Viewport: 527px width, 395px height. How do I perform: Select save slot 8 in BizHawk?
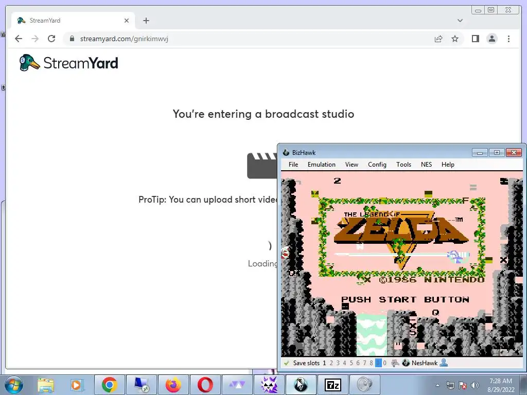point(372,363)
